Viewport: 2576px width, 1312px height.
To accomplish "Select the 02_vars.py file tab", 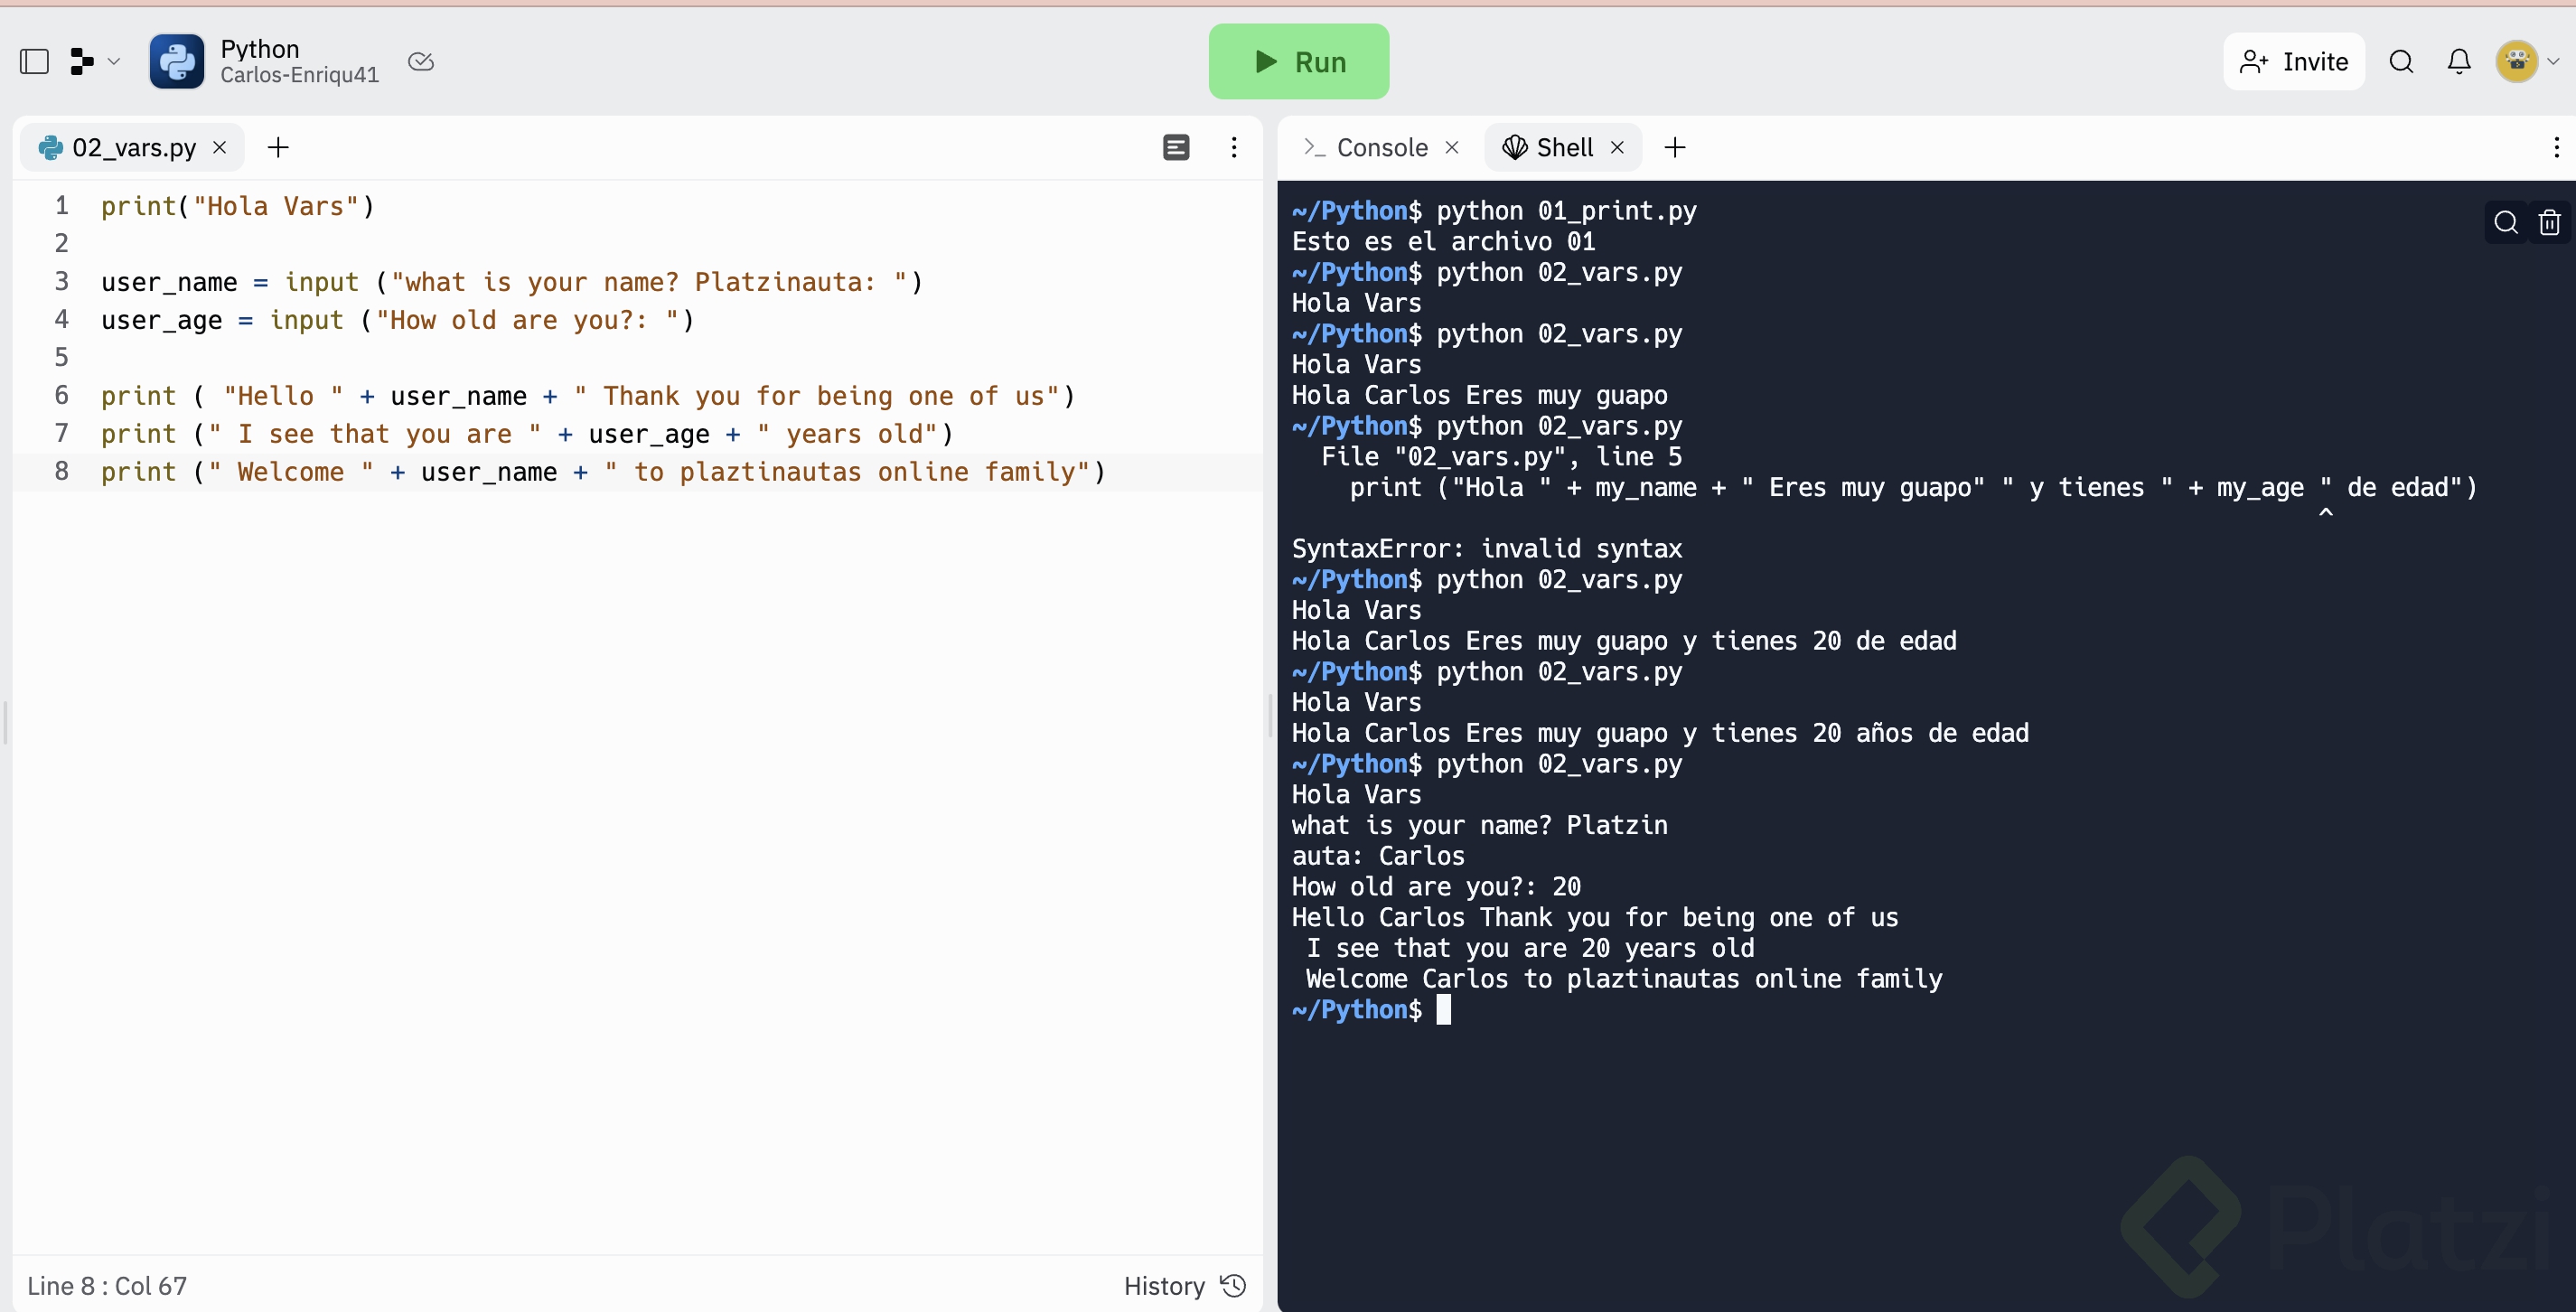I will [x=133, y=148].
